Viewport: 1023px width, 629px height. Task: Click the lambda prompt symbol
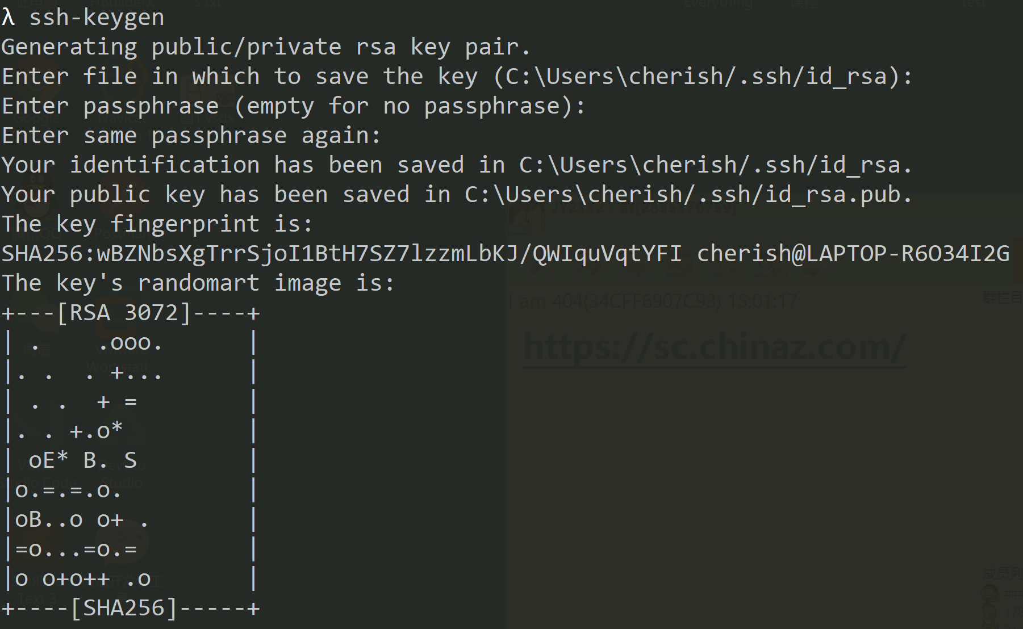tap(8, 18)
